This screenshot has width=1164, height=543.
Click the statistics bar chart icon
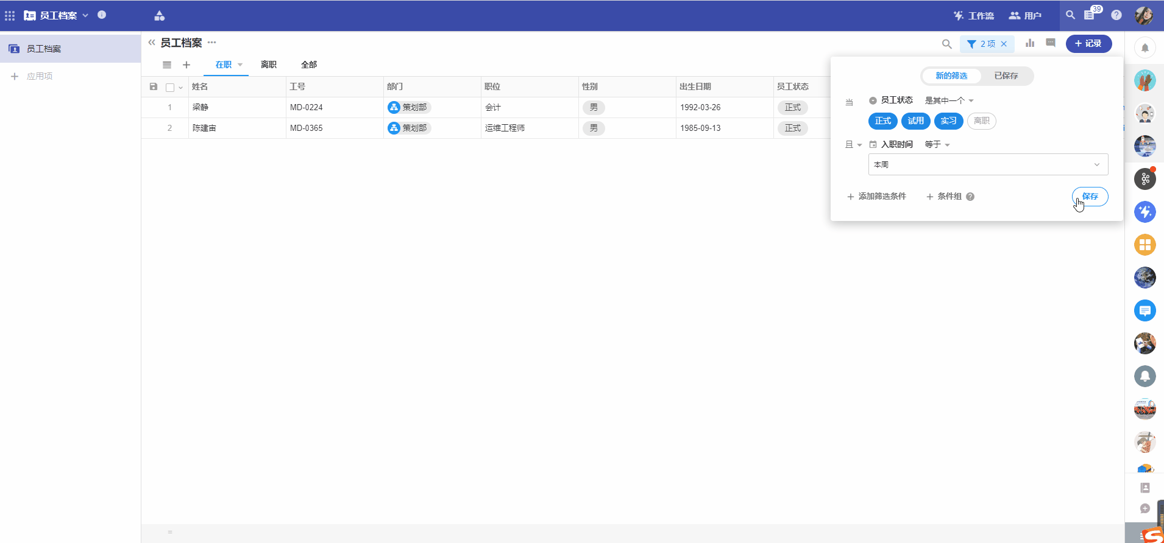[x=1030, y=43]
